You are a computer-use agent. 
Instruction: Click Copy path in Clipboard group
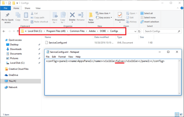pos(38,18)
